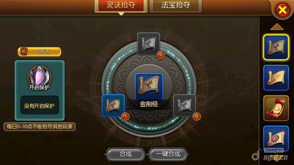Select the purple swirl scroll in sidebar
The height and width of the screenshot is (165, 294).
[x=276, y=138]
